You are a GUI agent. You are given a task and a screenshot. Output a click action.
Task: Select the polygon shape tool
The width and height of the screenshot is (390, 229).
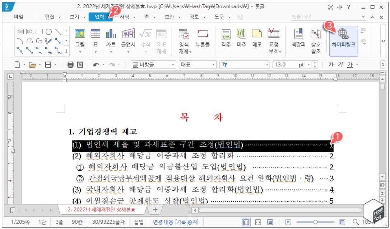click(x=29, y=41)
